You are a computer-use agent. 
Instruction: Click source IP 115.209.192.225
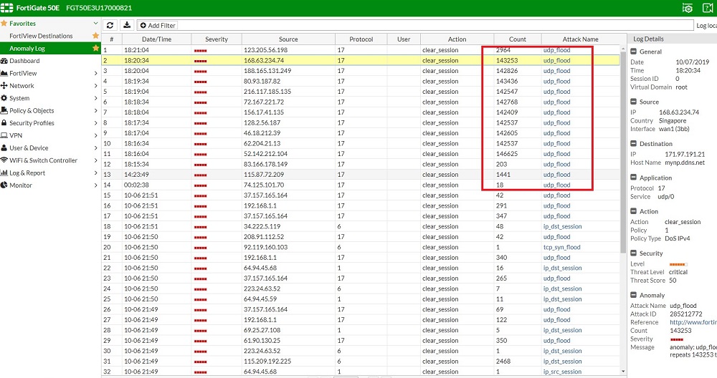[x=267, y=361]
